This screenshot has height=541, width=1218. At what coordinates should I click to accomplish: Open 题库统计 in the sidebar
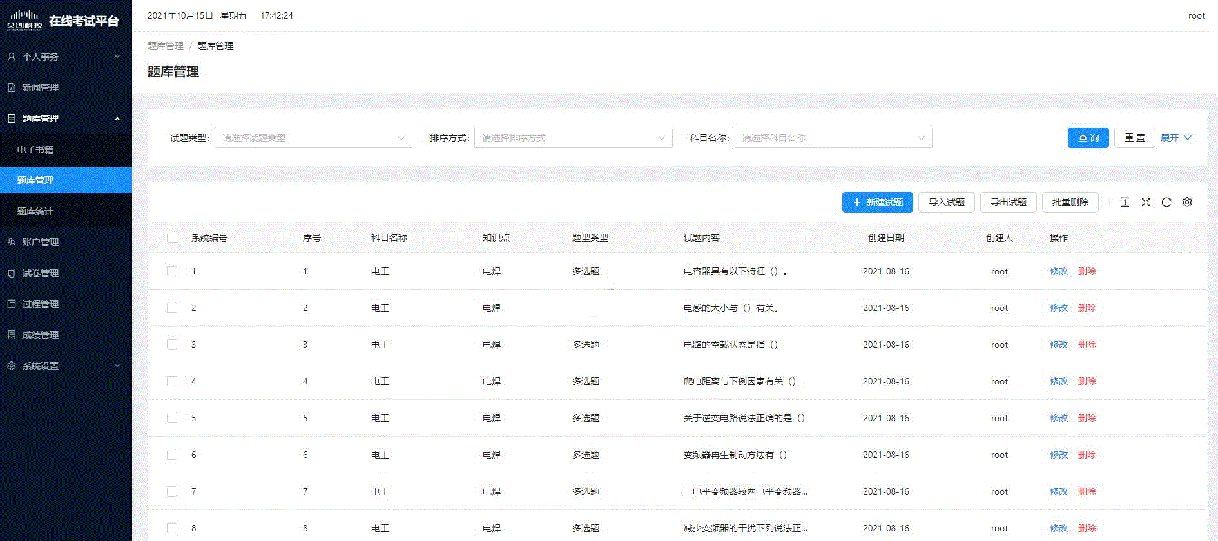(x=35, y=211)
